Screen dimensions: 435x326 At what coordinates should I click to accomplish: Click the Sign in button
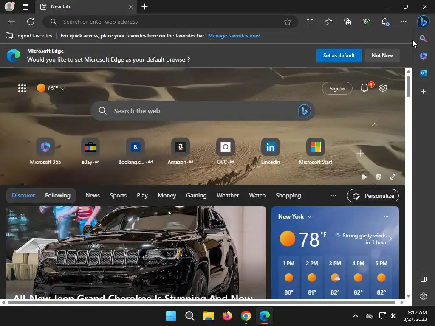tap(337, 88)
